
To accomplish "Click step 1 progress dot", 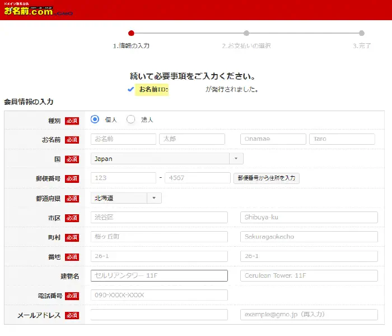I will (131, 33).
